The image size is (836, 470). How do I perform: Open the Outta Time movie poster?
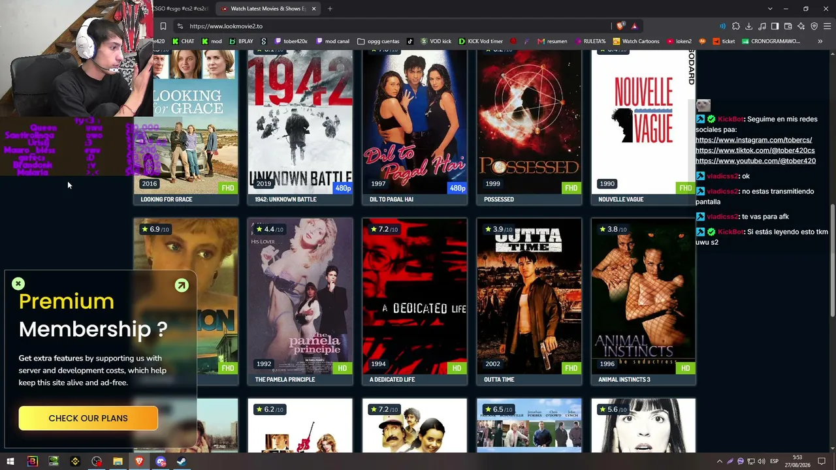[x=529, y=296]
